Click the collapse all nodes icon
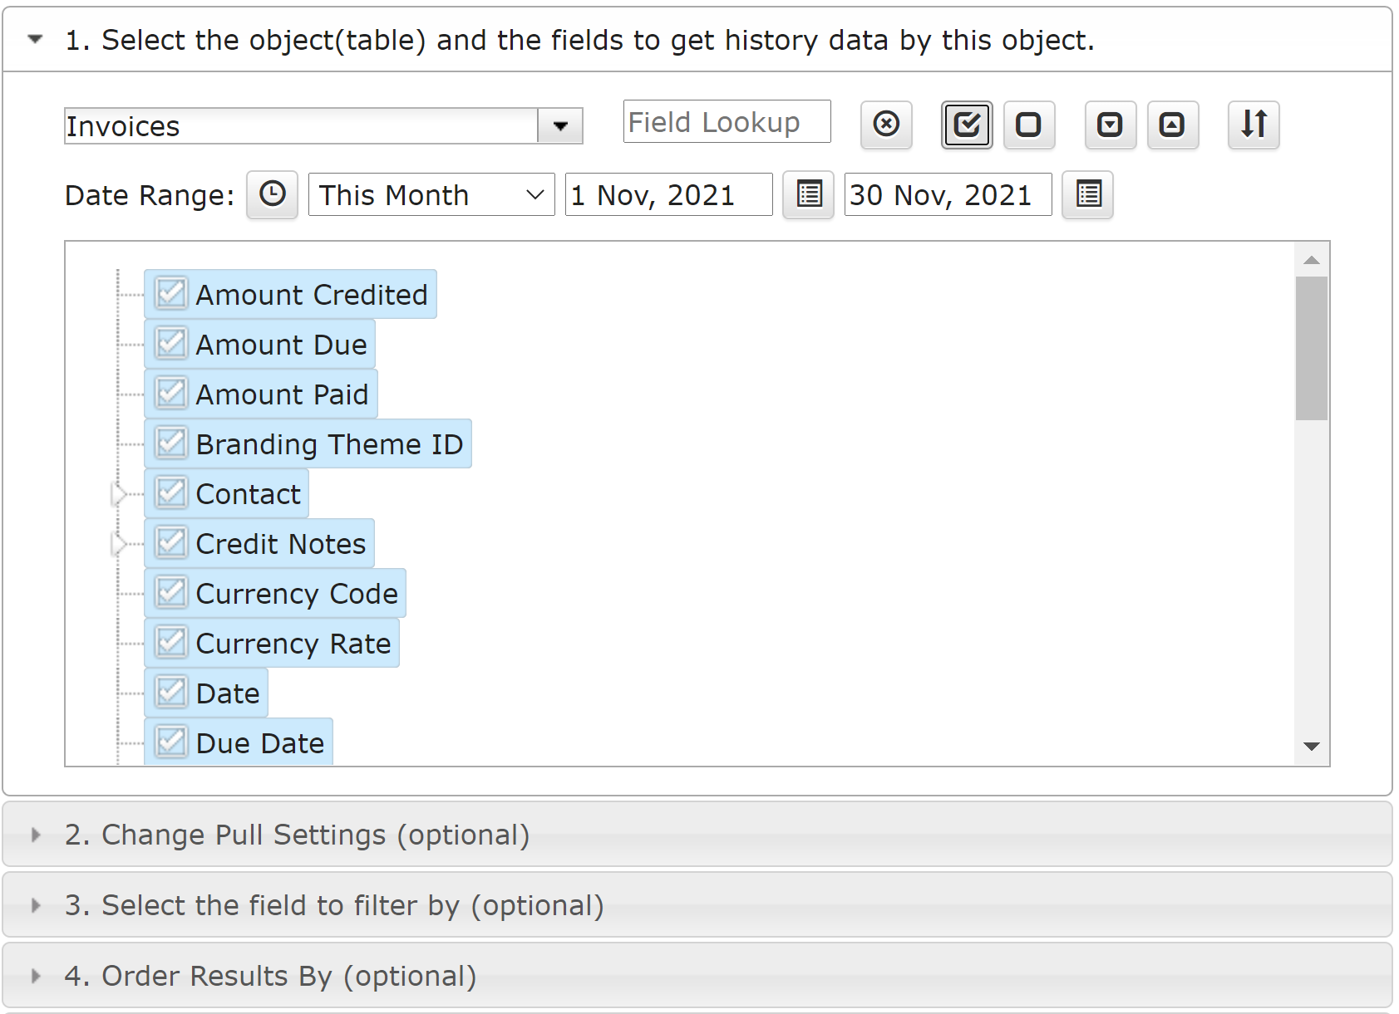Viewport: 1399px width, 1014px height. click(1172, 125)
